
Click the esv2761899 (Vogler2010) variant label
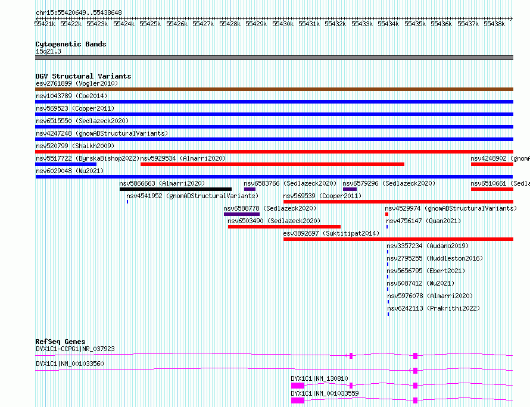(x=77, y=83)
